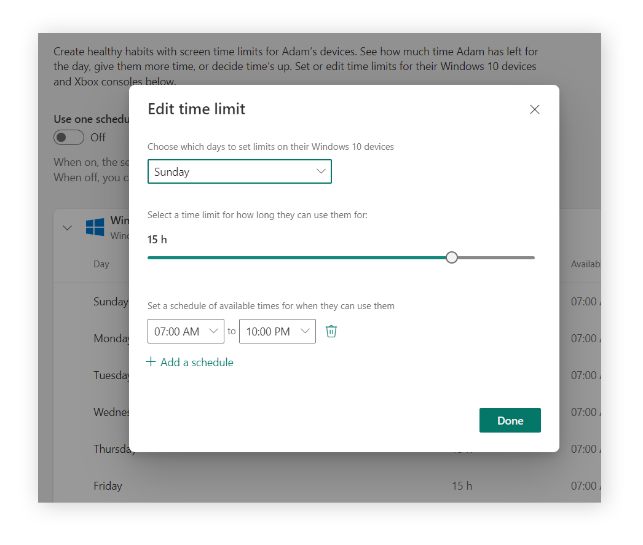Delete the 07:00 AM schedule using trash icon
Image resolution: width=643 pixels, height=545 pixels.
[x=331, y=331]
